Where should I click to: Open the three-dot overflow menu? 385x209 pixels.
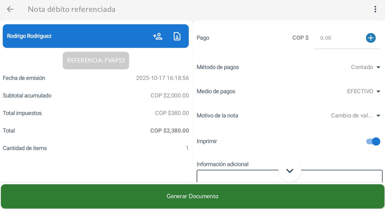click(x=375, y=9)
